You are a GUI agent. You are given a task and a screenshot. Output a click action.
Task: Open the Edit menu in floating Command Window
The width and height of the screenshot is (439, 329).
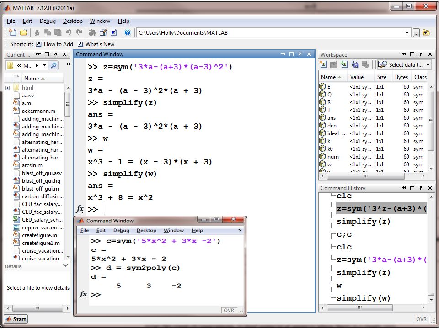pos(101,230)
